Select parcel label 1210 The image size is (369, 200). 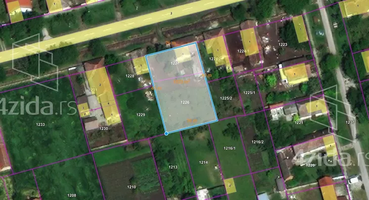click(131, 187)
